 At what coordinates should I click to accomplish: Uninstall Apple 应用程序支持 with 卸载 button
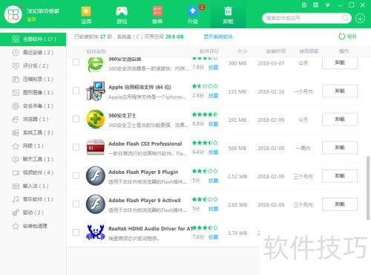(x=340, y=91)
